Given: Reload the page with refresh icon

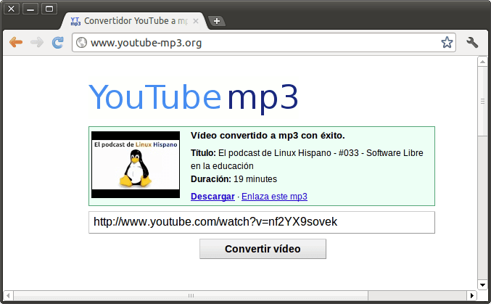Looking at the screenshot, I should tap(57, 42).
